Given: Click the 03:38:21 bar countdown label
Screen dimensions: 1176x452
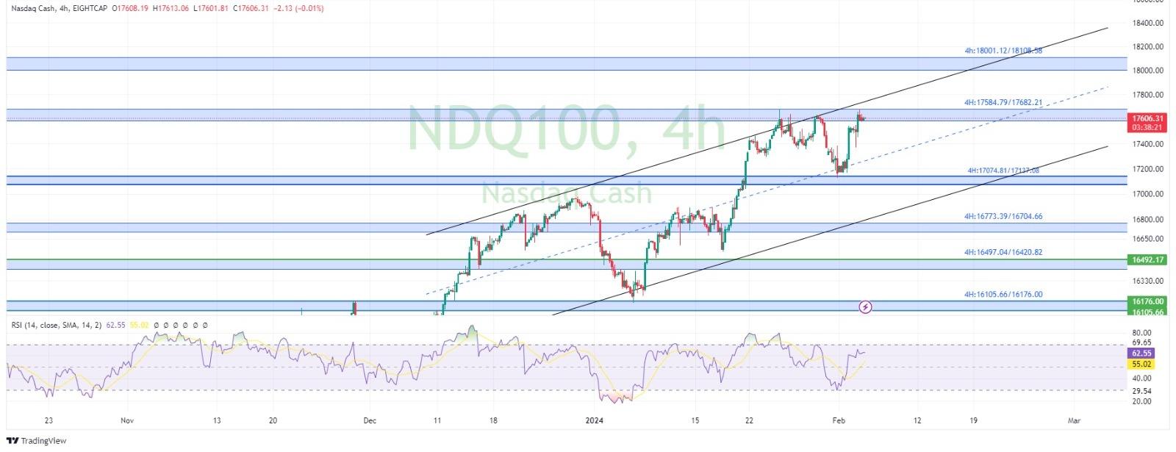Looking at the screenshot, I should [1147, 127].
